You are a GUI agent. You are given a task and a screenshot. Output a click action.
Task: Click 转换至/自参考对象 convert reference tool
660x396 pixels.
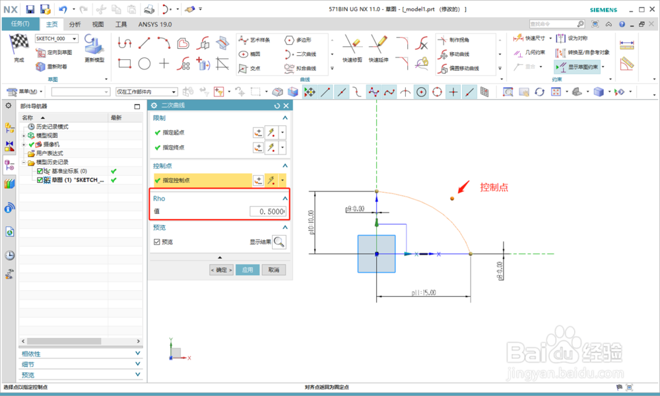583,53
